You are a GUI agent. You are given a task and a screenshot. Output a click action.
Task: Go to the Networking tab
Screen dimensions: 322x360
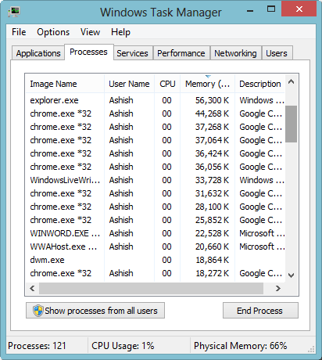[x=235, y=53]
